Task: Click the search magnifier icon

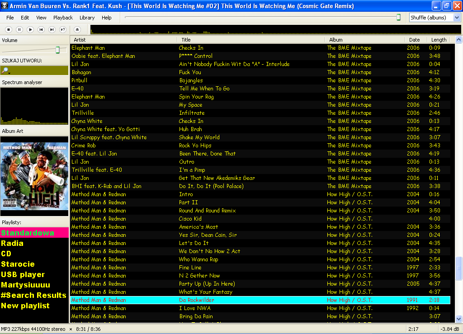Action: [5, 71]
